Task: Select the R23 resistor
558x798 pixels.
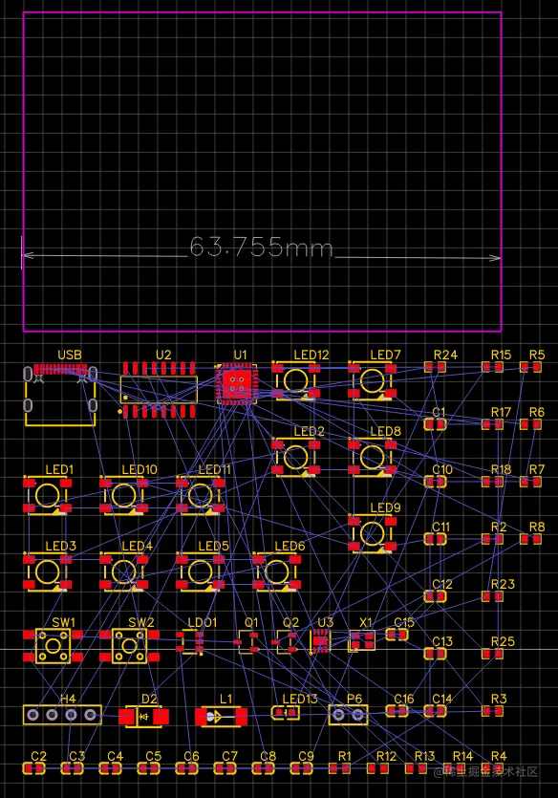Action: pos(492,596)
